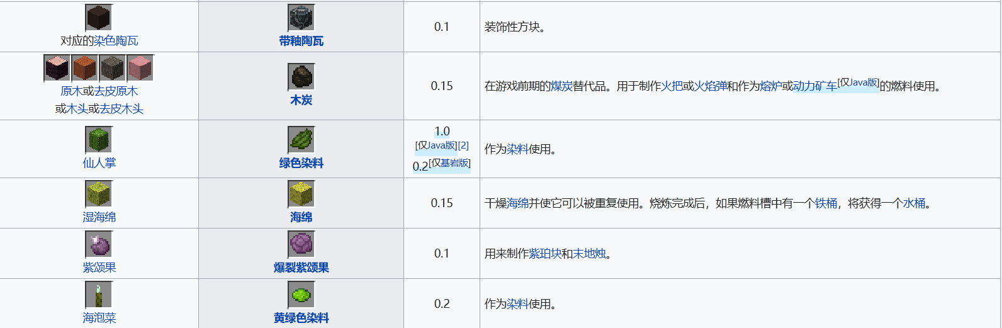
Task: Click the [2] reference footnote link
Action: 463,145
